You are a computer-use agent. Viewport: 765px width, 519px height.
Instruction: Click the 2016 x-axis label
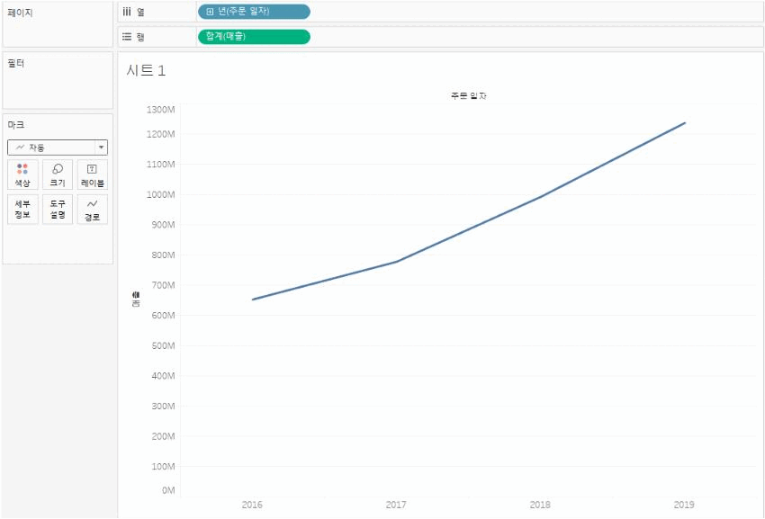pos(252,505)
